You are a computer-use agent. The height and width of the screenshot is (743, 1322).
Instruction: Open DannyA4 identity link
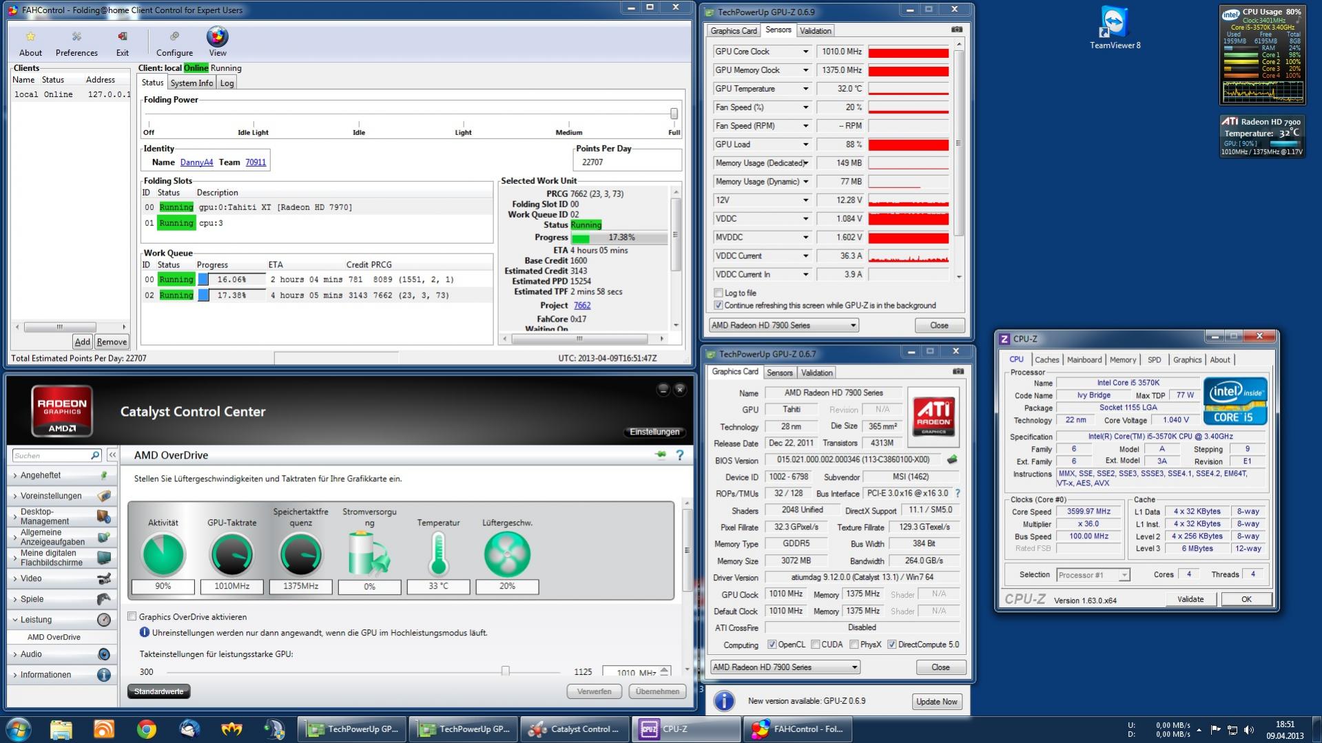196,163
